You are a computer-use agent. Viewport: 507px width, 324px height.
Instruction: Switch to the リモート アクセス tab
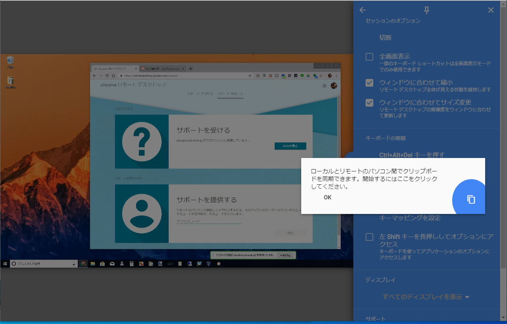tap(200, 94)
